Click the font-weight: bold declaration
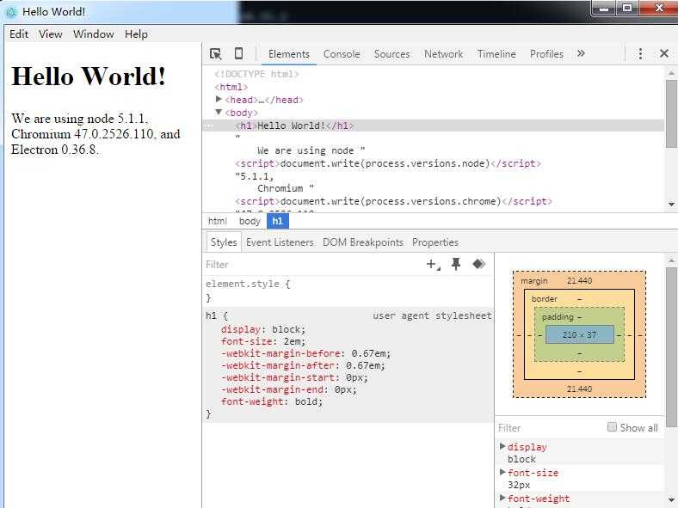 (272, 401)
